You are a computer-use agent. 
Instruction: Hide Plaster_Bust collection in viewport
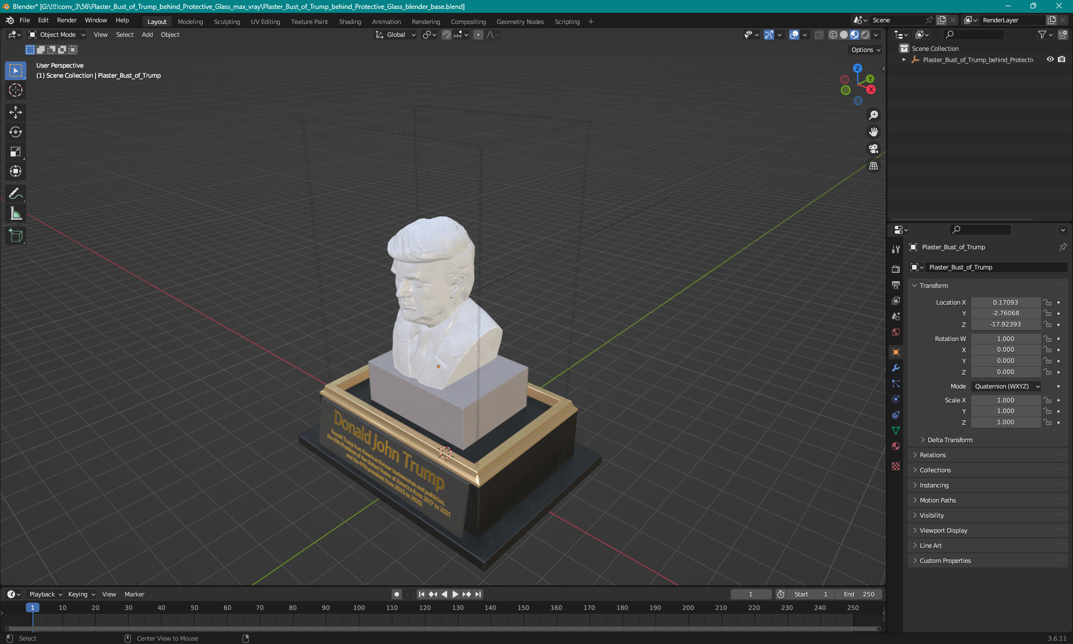(1050, 59)
